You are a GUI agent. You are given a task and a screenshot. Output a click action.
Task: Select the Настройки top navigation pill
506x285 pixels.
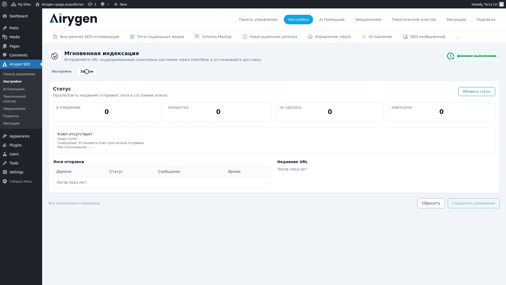[298, 20]
